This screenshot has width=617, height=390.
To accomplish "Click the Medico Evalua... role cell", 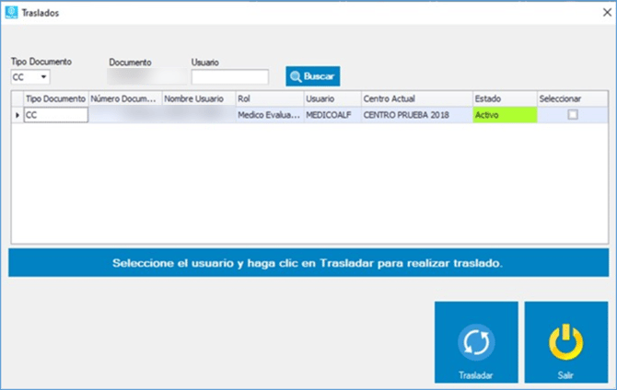I will point(270,115).
